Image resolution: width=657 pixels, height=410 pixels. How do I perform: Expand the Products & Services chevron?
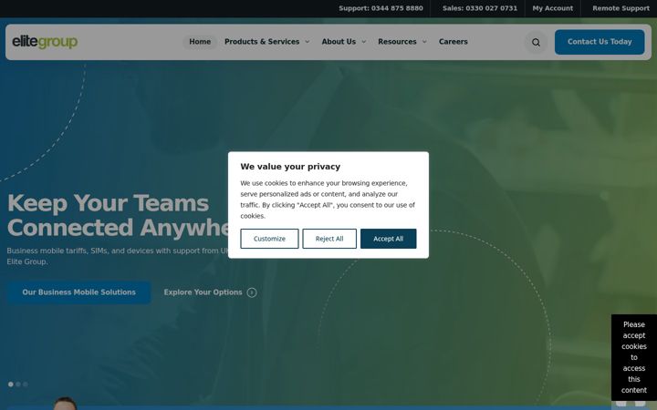(x=308, y=42)
